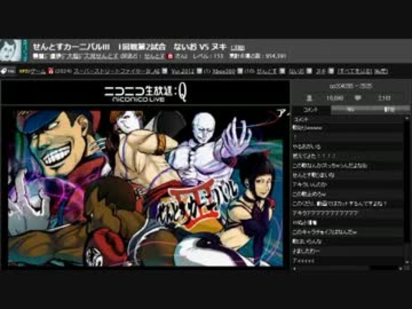Click the red lock icon after ゲーム tag
The width and height of the screenshot is (412, 309).
point(51,71)
